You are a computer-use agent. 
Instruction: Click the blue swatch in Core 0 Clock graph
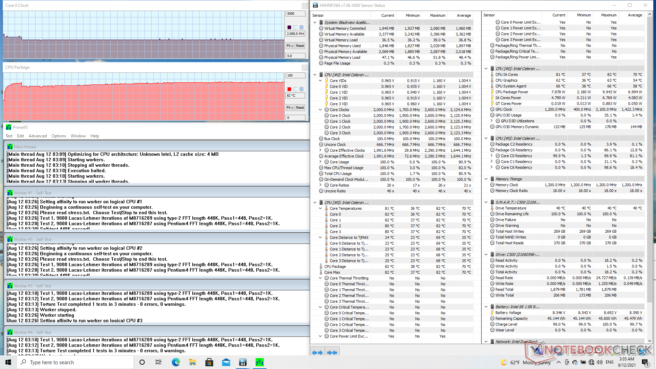[301, 27]
